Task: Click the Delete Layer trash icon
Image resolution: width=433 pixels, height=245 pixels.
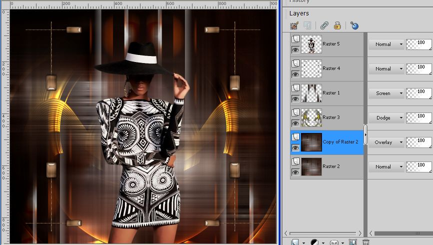Action: (x=366, y=242)
